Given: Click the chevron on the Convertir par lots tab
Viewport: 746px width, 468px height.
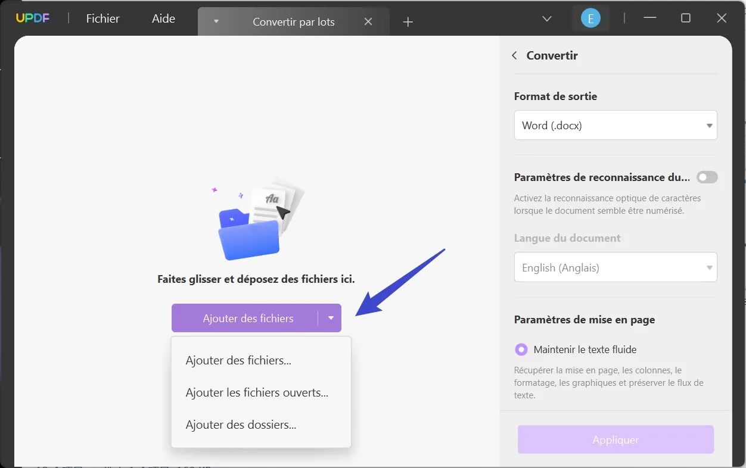Looking at the screenshot, I should (216, 21).
